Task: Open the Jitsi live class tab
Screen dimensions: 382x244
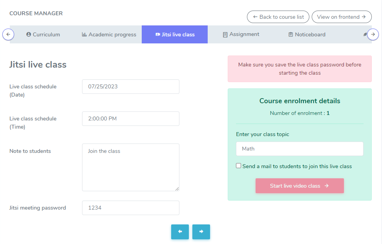Action: point(175,34)
